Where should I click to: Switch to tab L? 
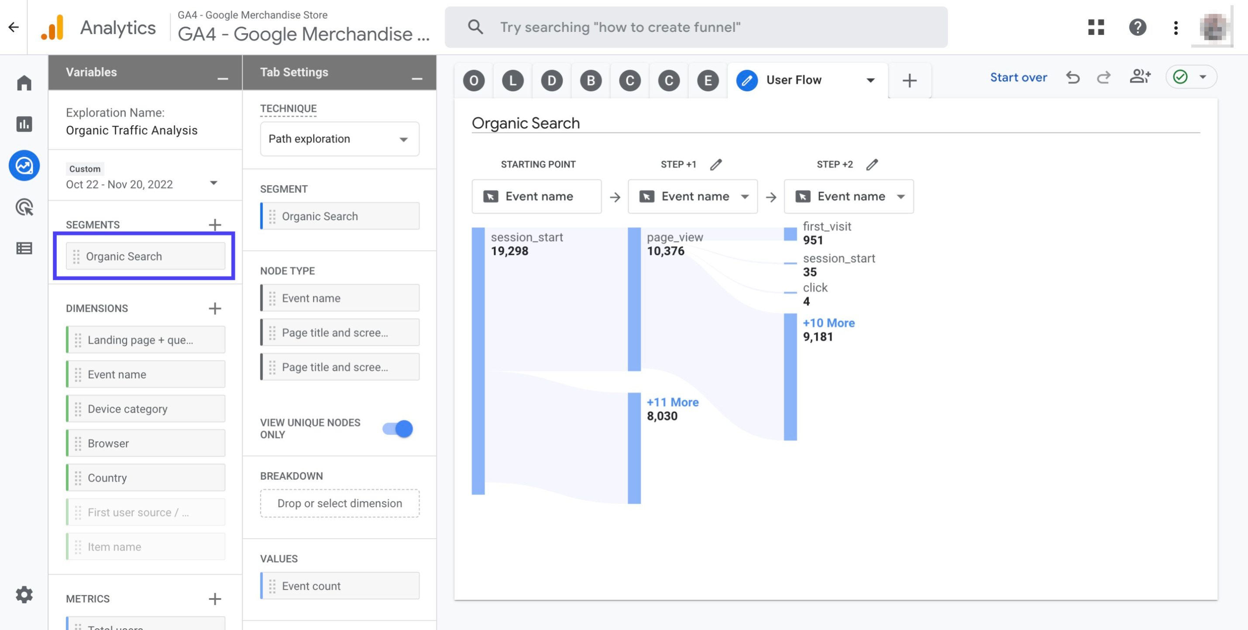(512, 80)
